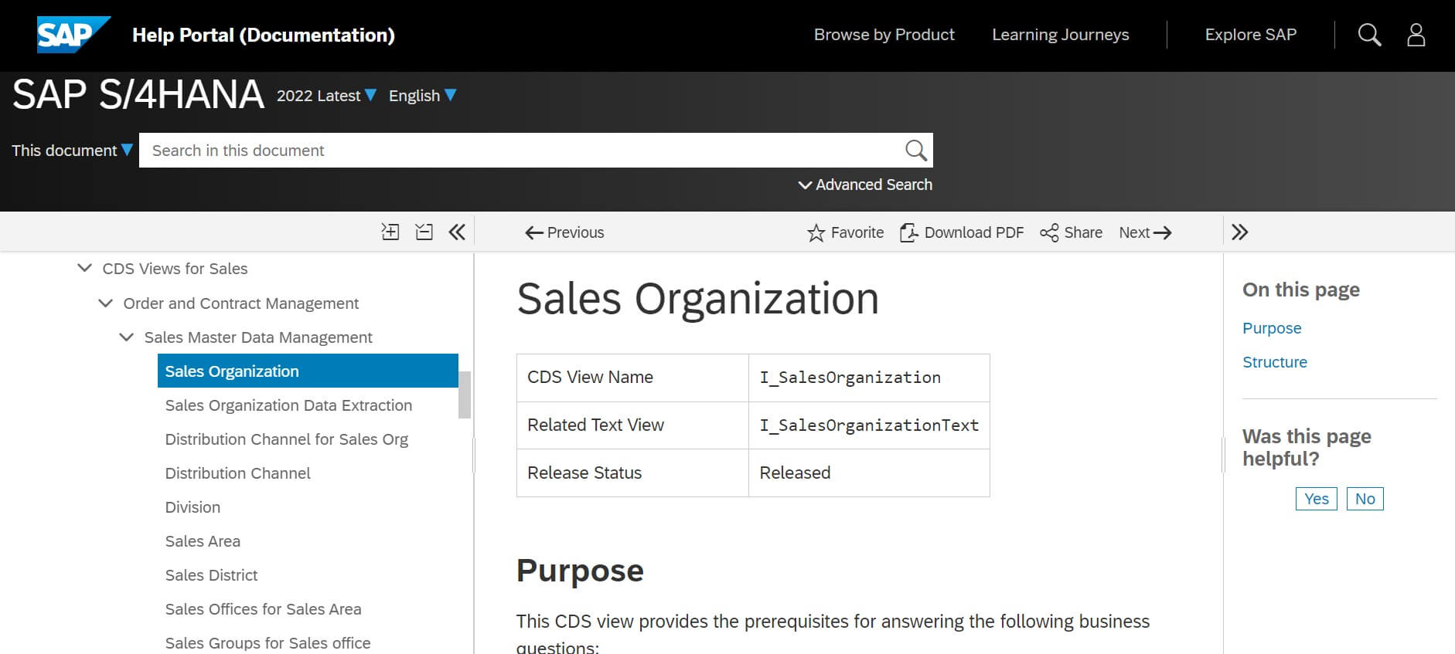Answer No to page helpful
This screenshot has height=654, width=1455.
pyautogui.click(x=1365, y=499)
